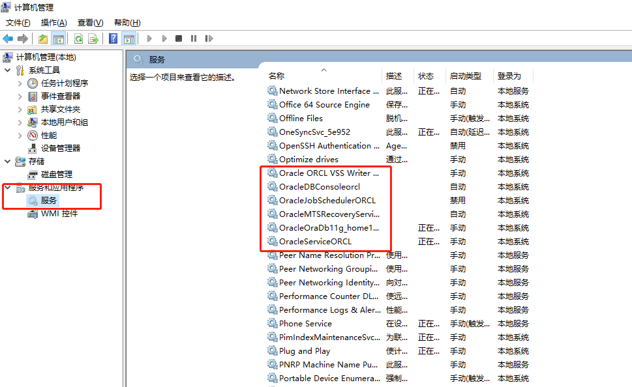Click the 共享文件夹 folder icon
Screen dimensions: 632x387
(x=32, y=109)
